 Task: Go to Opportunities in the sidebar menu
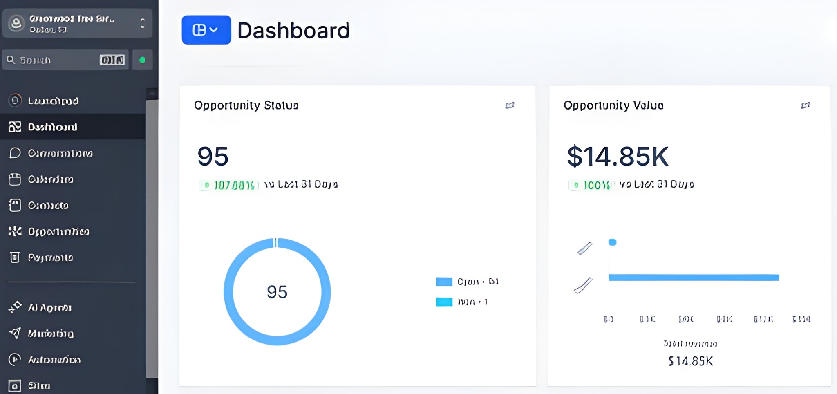(x=58, y=232)
